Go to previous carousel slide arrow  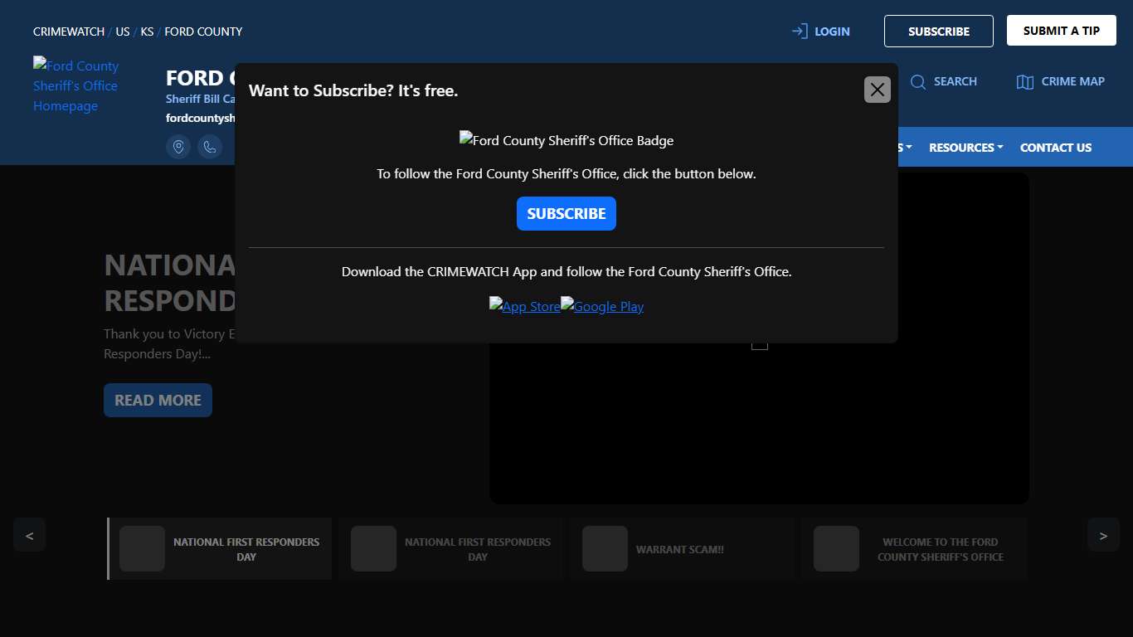click(29, 535)
